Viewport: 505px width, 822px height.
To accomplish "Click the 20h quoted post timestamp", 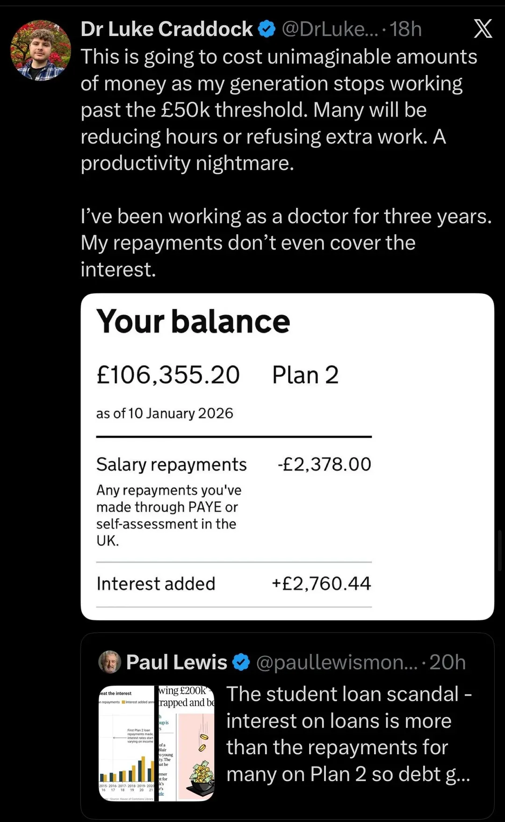I will click(447, 662).
